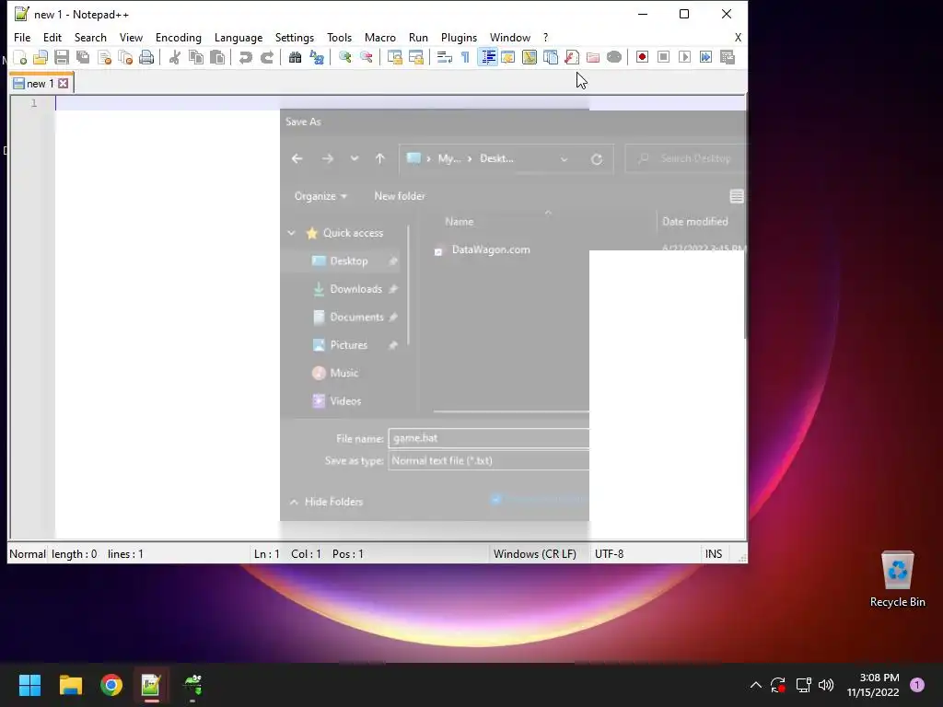Close the new 1 tab with its X
This screenshot has width=943, height=707.
click(x=64, y=84)
